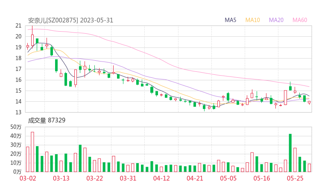The width and height of the screenshot is (316, 188).
Task: Click the MA20 legend label
Action: pyautogui.click(x=276, y=20)
